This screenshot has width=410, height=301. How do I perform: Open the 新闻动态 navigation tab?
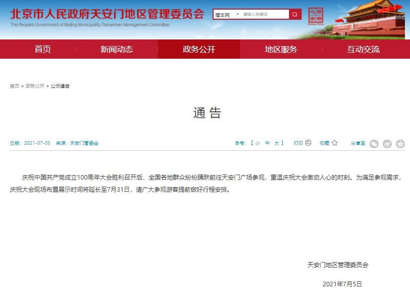point(116,49)
